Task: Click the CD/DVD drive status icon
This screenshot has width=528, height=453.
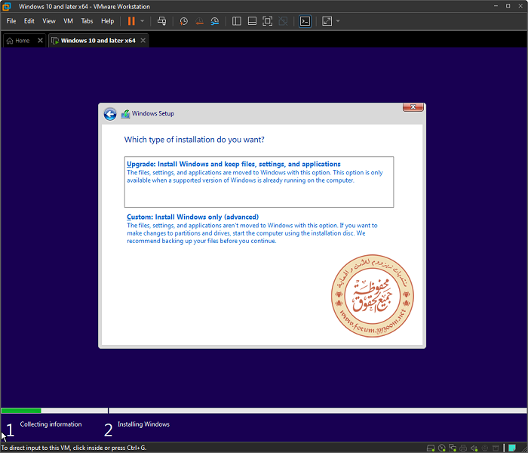Action: tap(442, 448)
